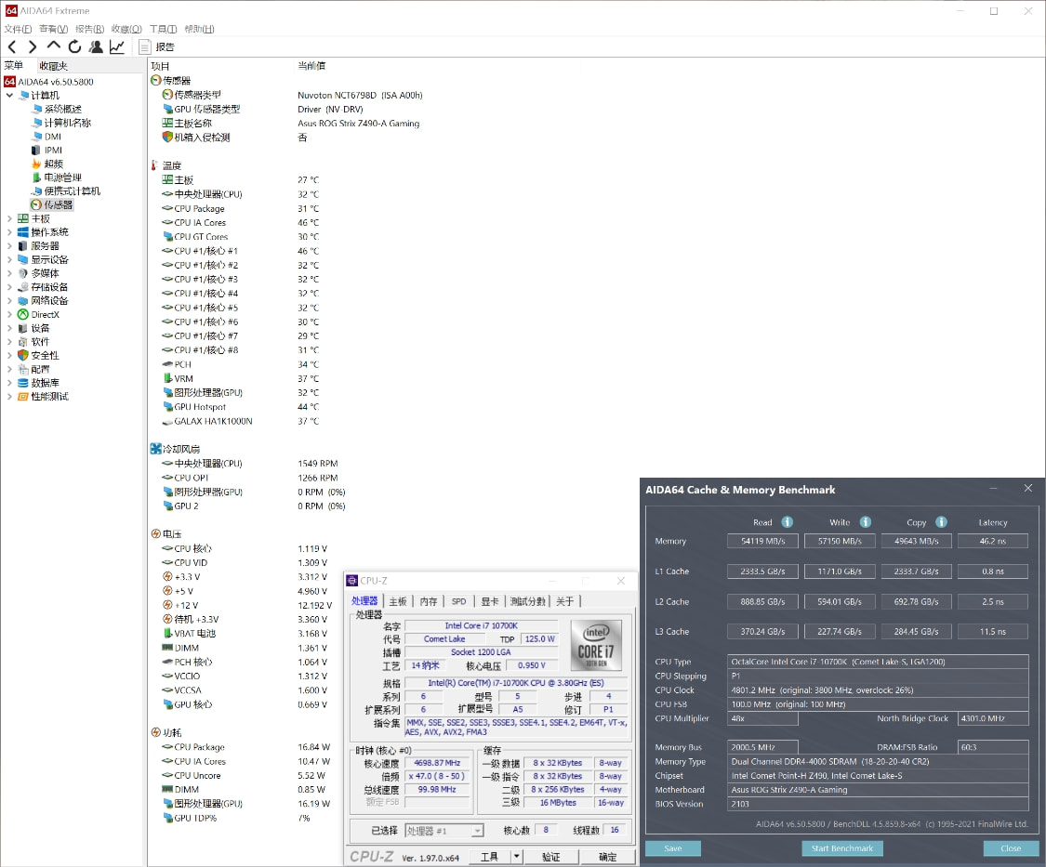The height and width of the screenshot is (867, 1046).
Task: Click the CPU OPT fan row
Action: click(250, 478)
